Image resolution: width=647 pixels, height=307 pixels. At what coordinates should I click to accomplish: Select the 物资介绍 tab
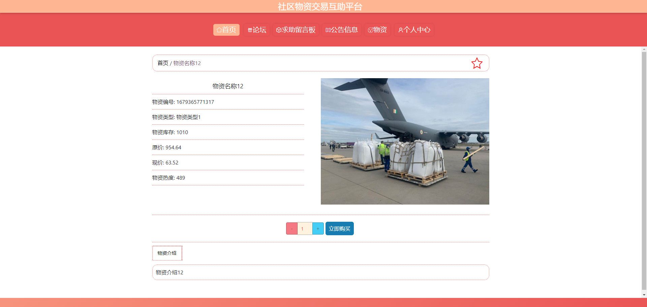tap(167, 253)
